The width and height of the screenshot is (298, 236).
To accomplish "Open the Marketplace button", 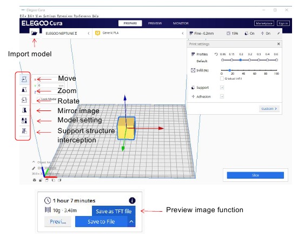I will point(264,23).
